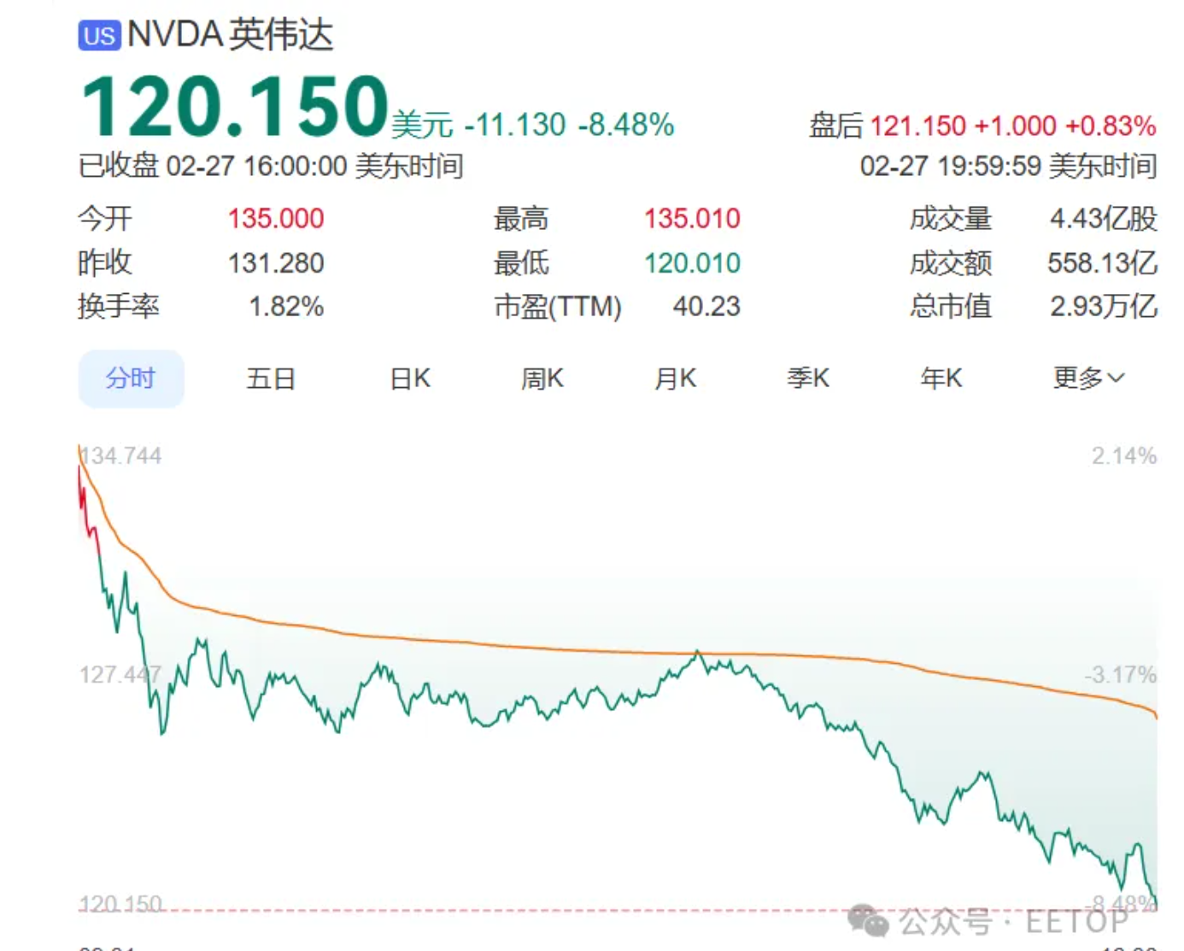Open the 季K quarterly chart tab
Image resolution: width=1184 pixels, height=951 pixels.
pyautogui.click(x=808, y=379)
